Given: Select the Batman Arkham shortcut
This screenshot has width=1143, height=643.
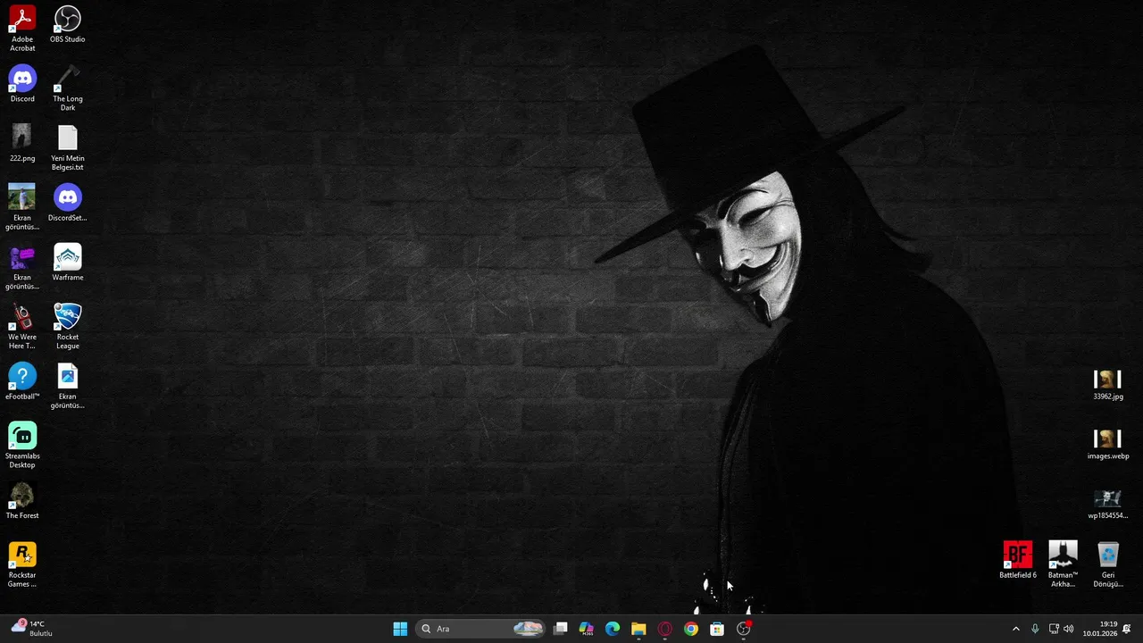Looking at the screenshot, I should [1063, 564].
